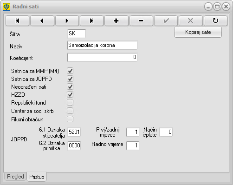Uncheck Satnica za MMP (M4)
The height and width of the screenshot is (185, 233).
70,71
